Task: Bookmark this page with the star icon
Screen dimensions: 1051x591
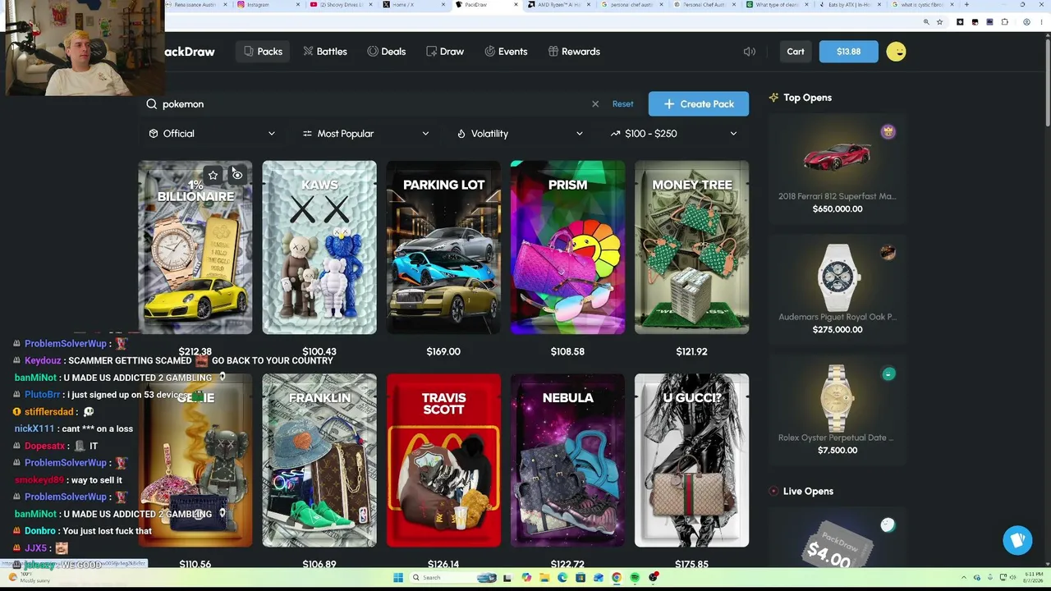Action: coord(940,22)
